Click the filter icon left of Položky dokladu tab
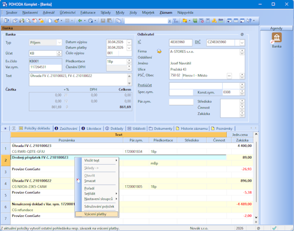The height and width of the screenshot is (231, 294). tap(14, 129)
